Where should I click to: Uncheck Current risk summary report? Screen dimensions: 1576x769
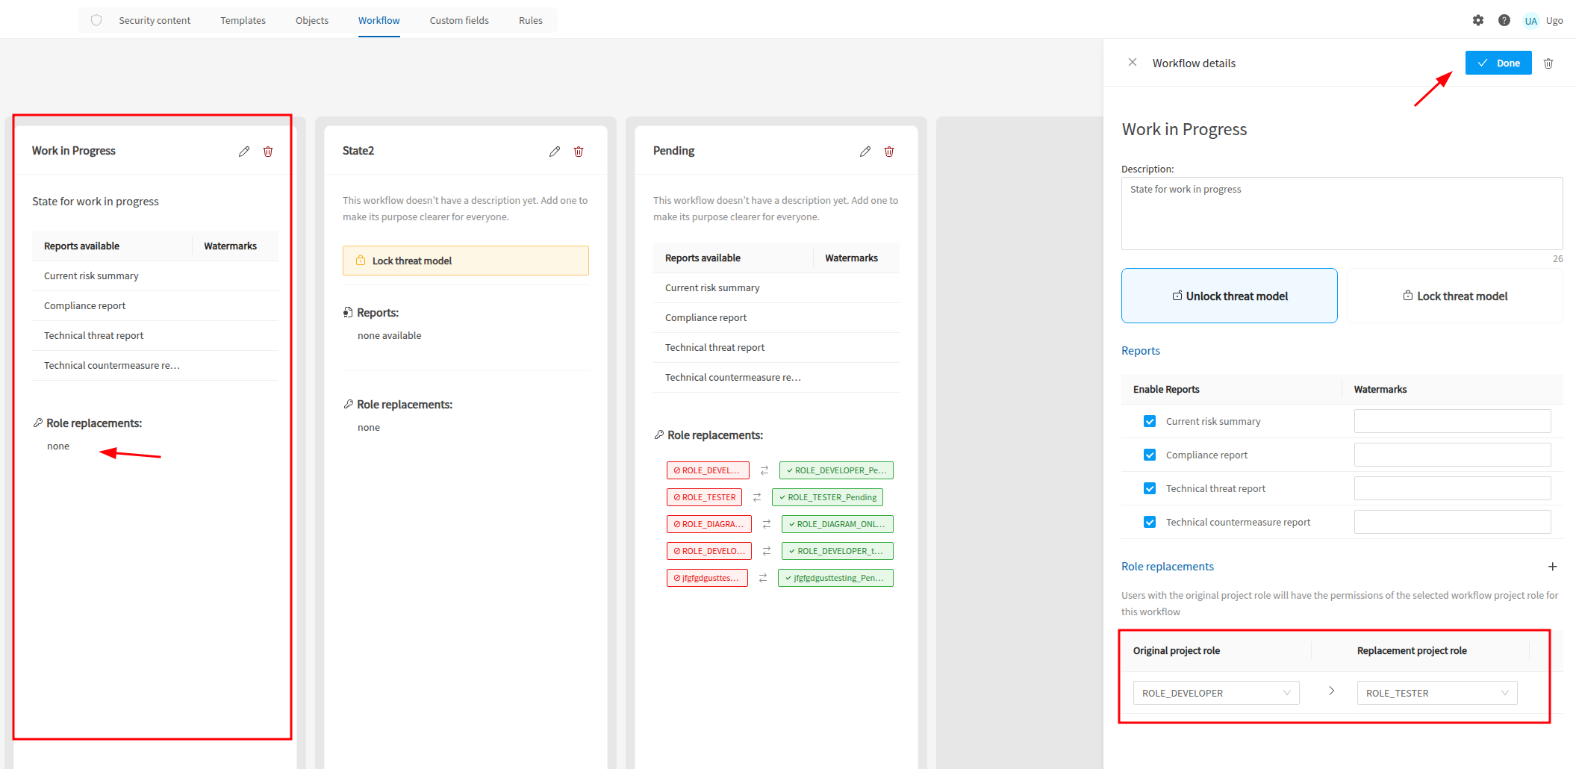[1150, 421]
